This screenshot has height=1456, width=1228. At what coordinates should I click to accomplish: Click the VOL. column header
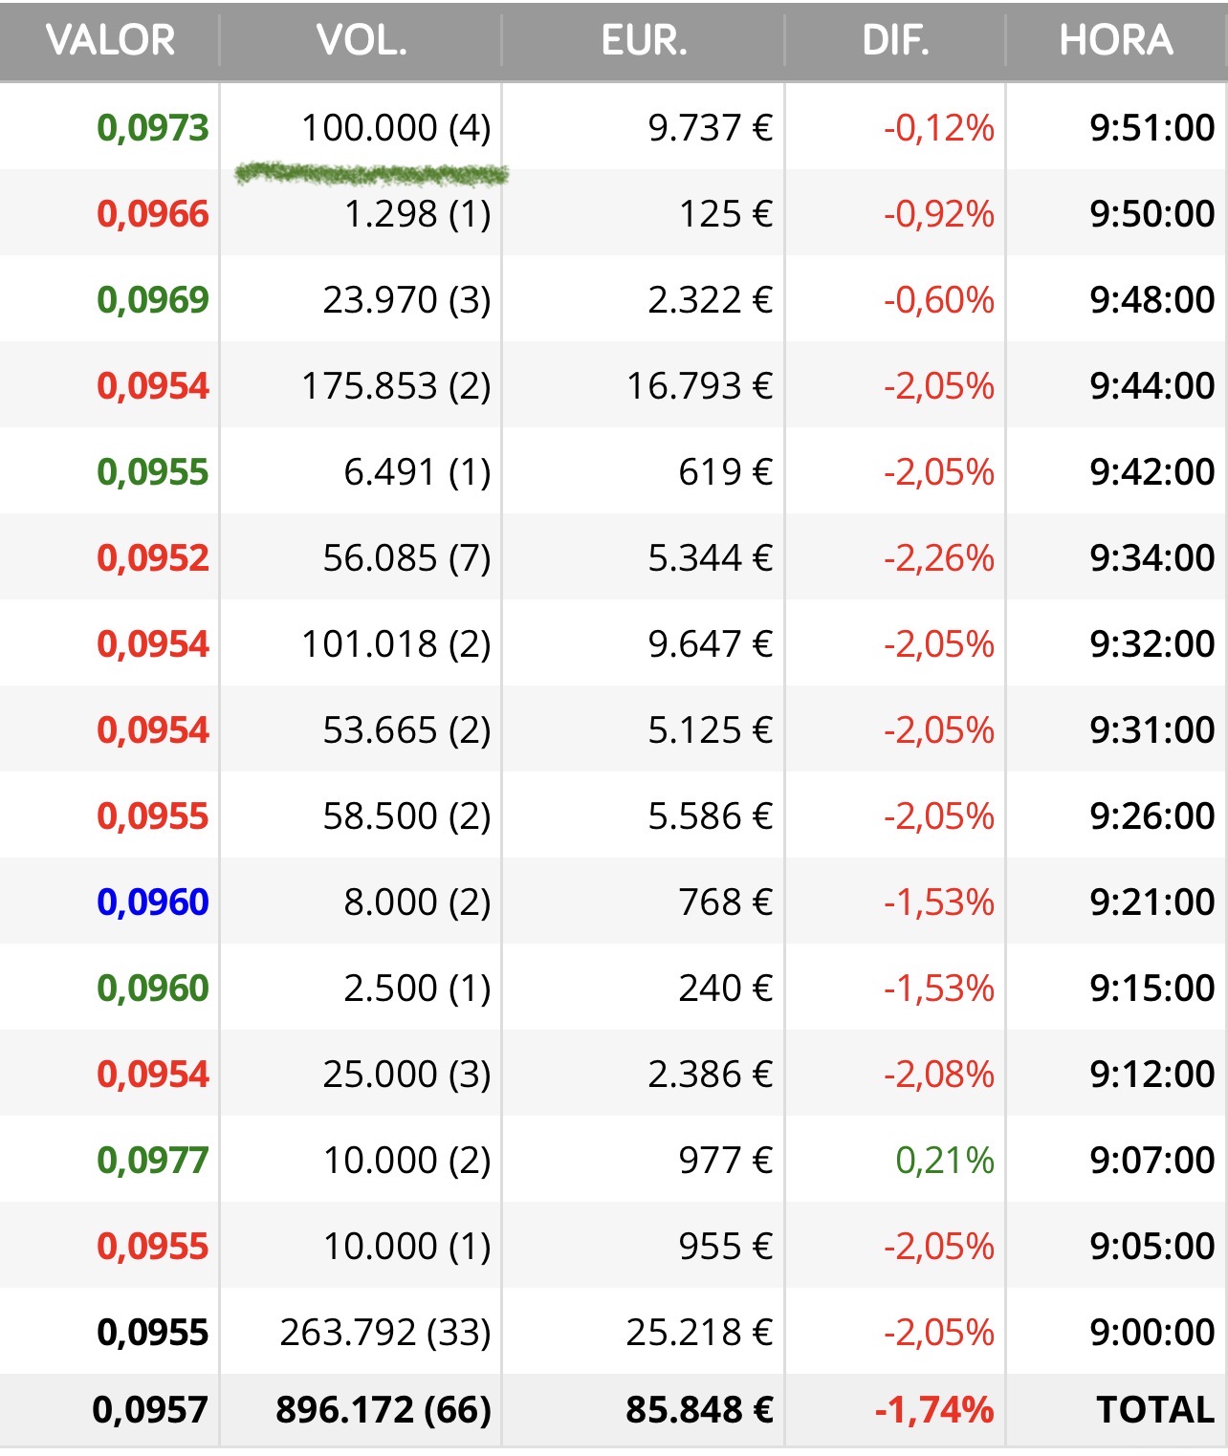coord(362,40)
